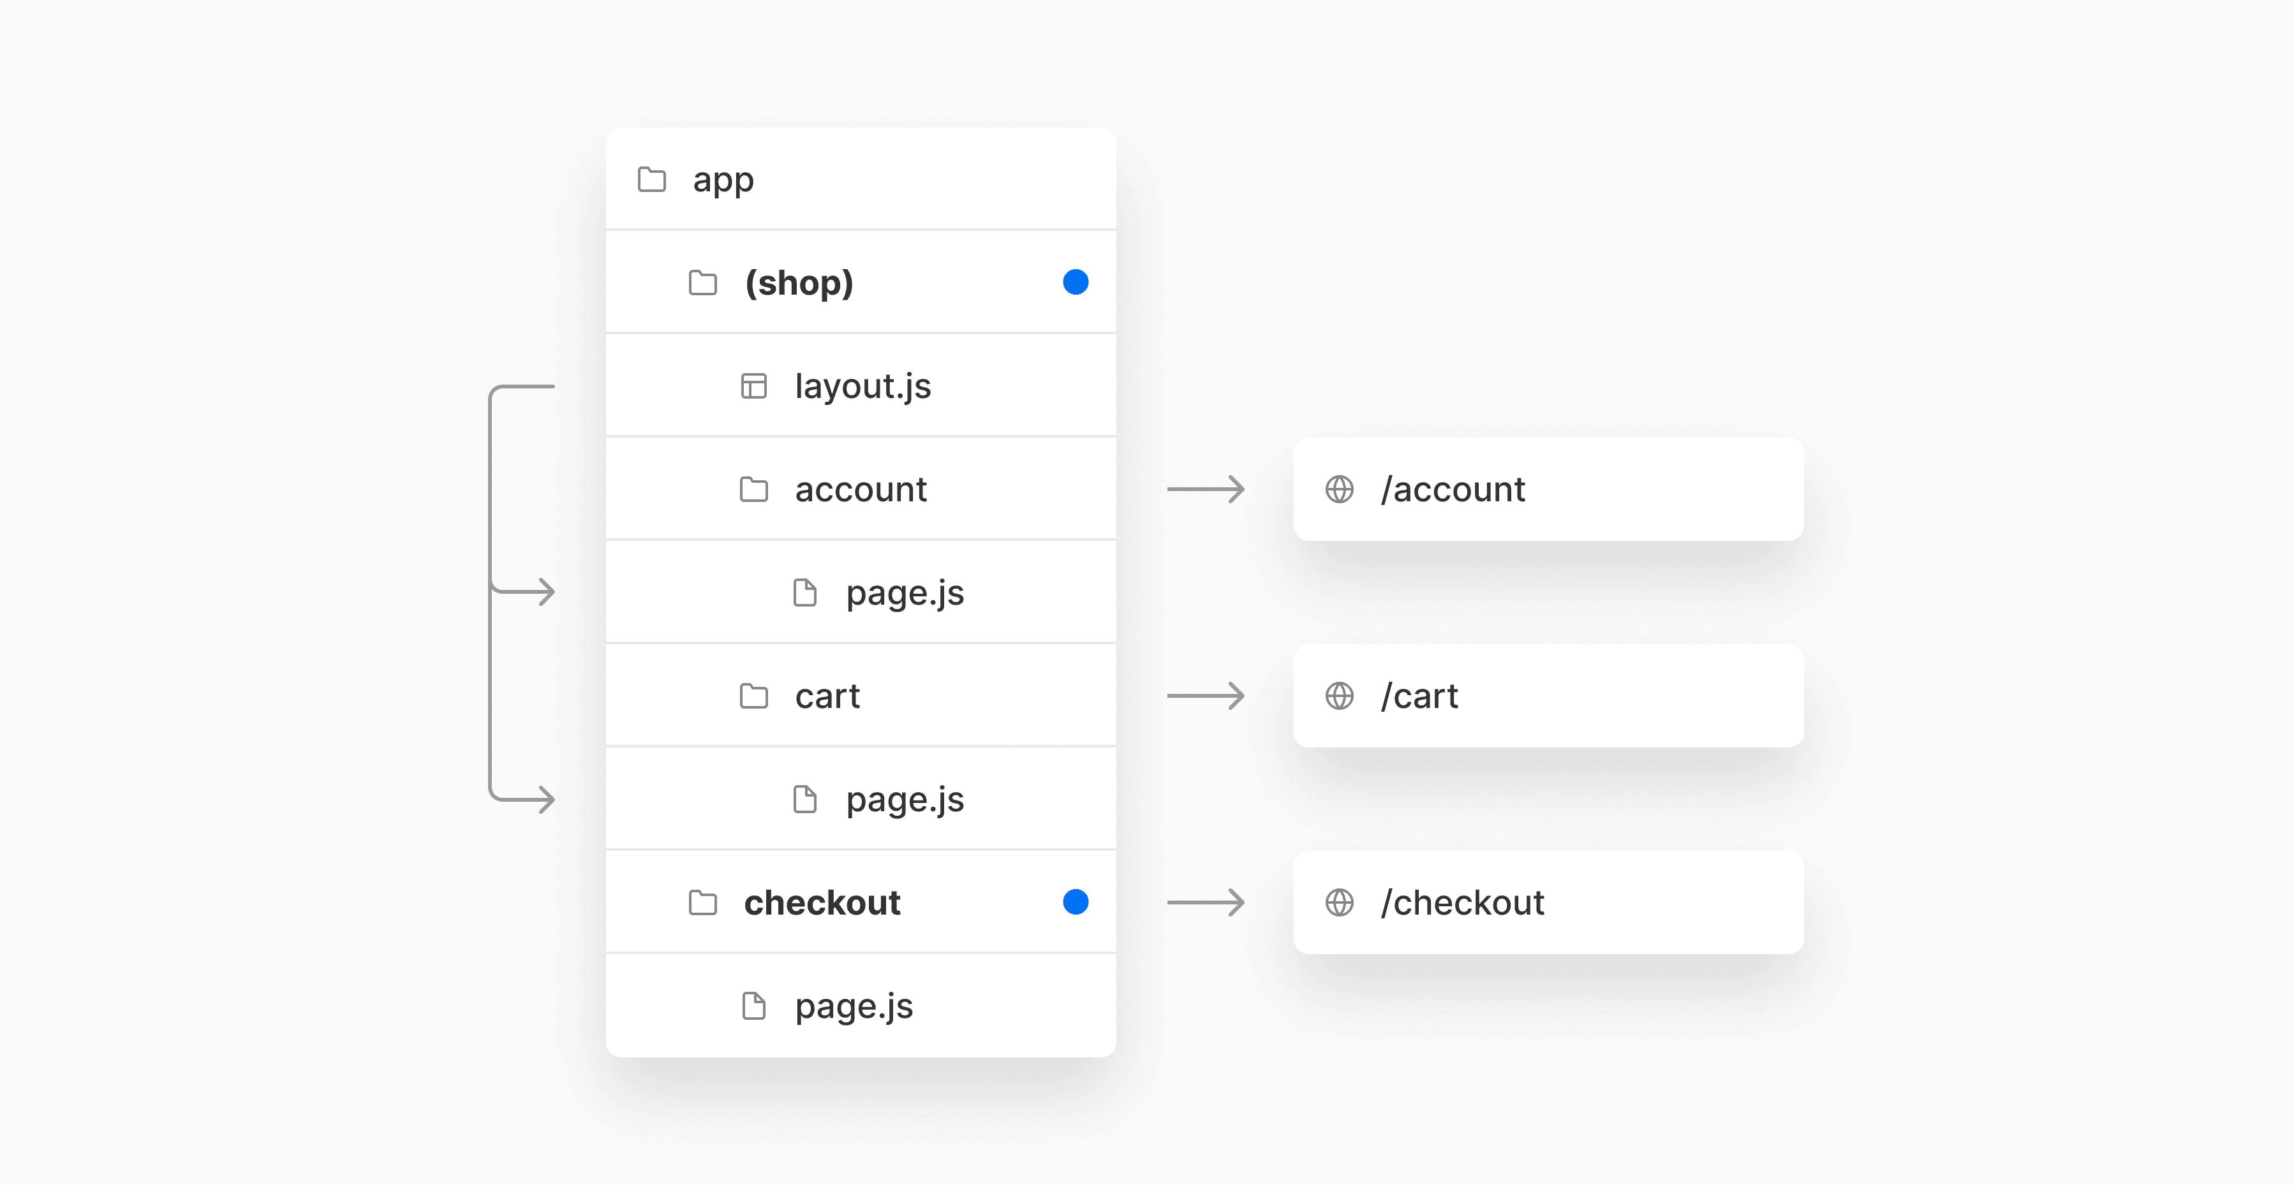The height and width of the screenshot is (1185, 2294).
Task: Click the cart folder icon
Action: 753,696
